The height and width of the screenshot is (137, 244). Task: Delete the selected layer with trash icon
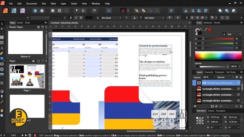241,107
